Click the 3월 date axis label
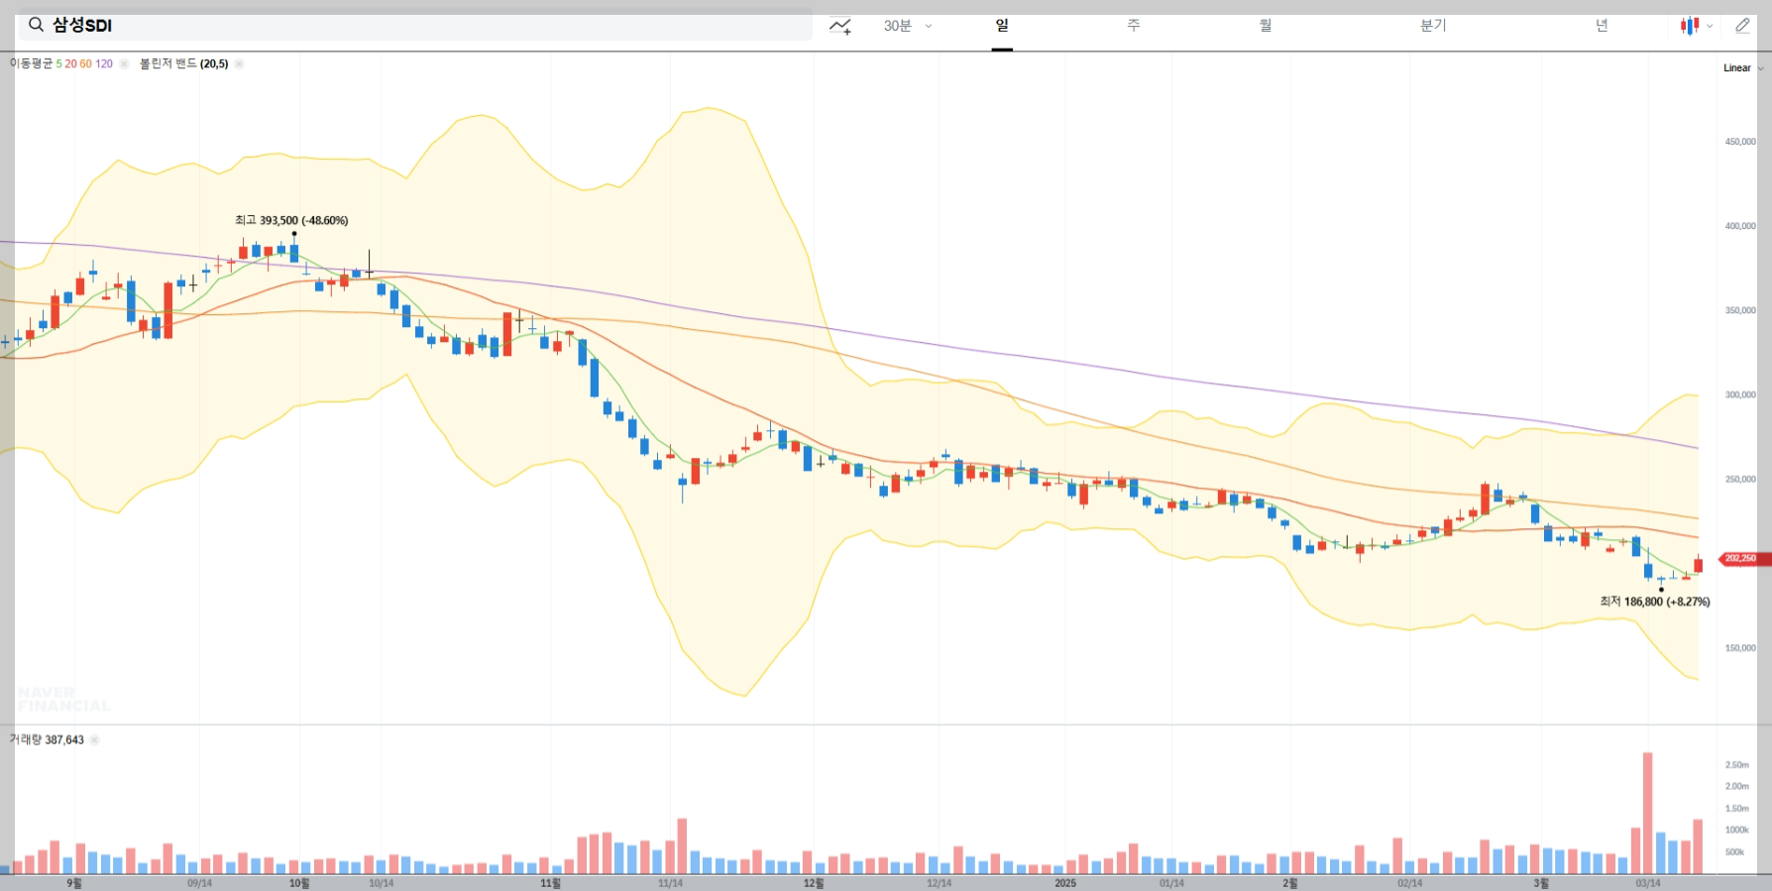Viewport: 1772px width, 891px height. pyautogui.click(x=1541, y=883)
